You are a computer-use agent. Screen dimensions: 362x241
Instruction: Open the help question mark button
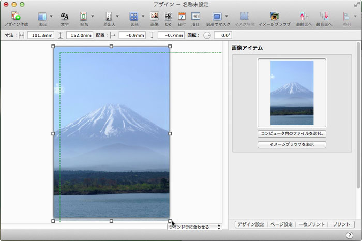click(x=349, y=235)
